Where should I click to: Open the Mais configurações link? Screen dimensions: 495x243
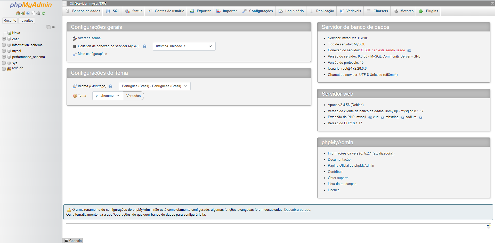[x=92, y=54]
